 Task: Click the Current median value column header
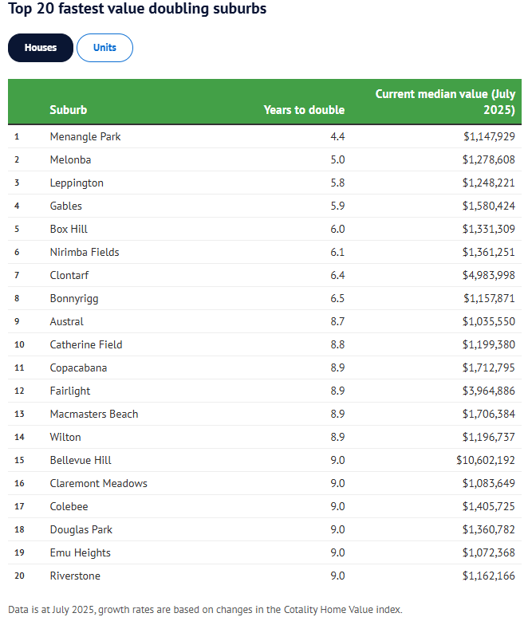445,102
